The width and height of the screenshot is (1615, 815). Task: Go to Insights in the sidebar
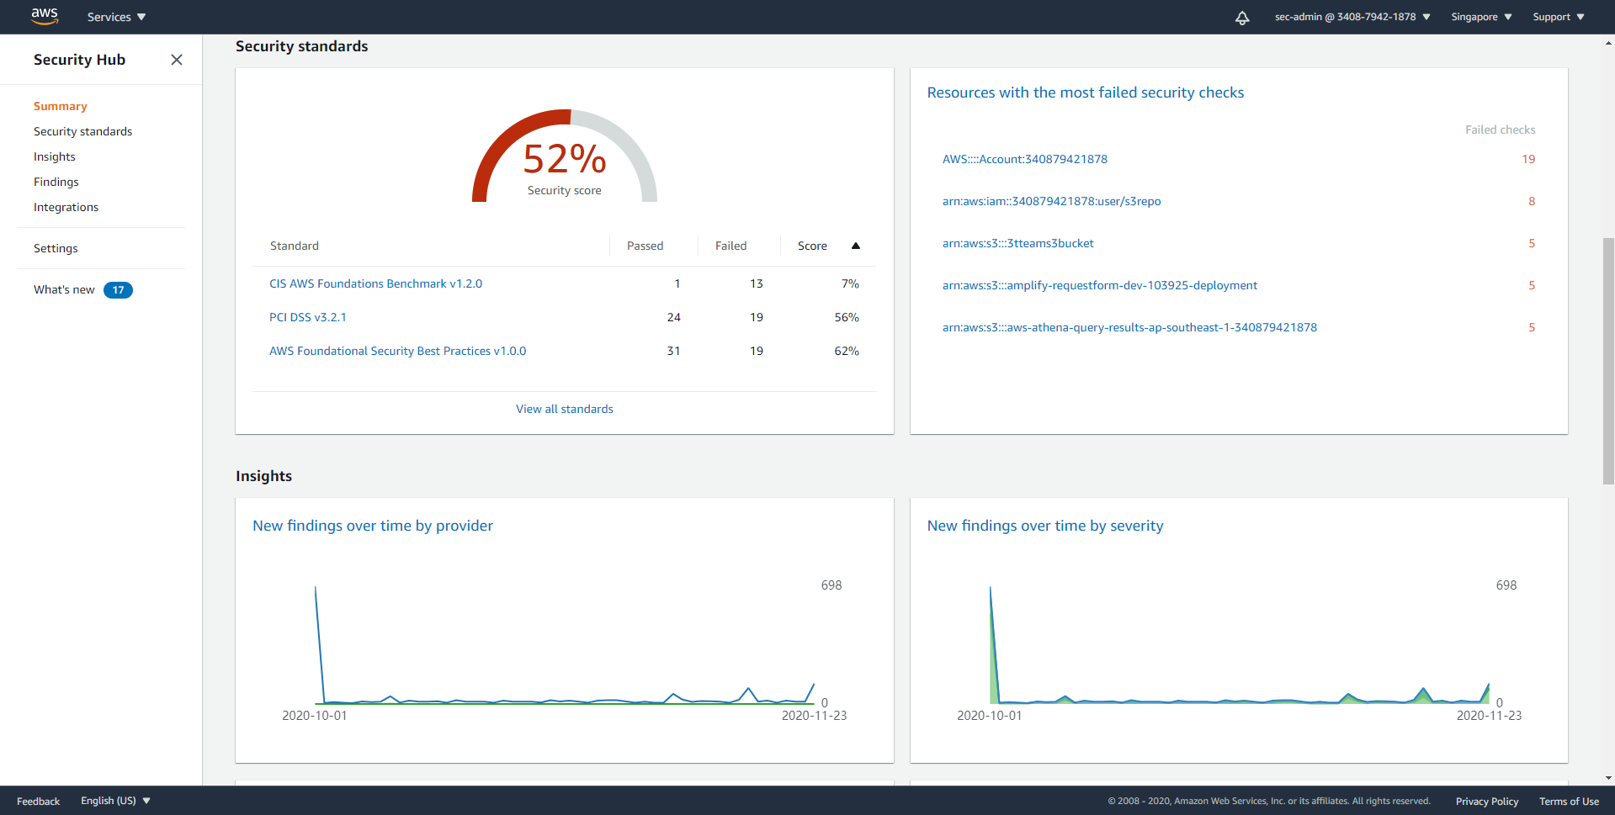coord(55,156)
